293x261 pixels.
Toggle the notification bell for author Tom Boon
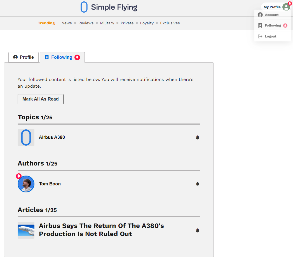pos(198,184)
